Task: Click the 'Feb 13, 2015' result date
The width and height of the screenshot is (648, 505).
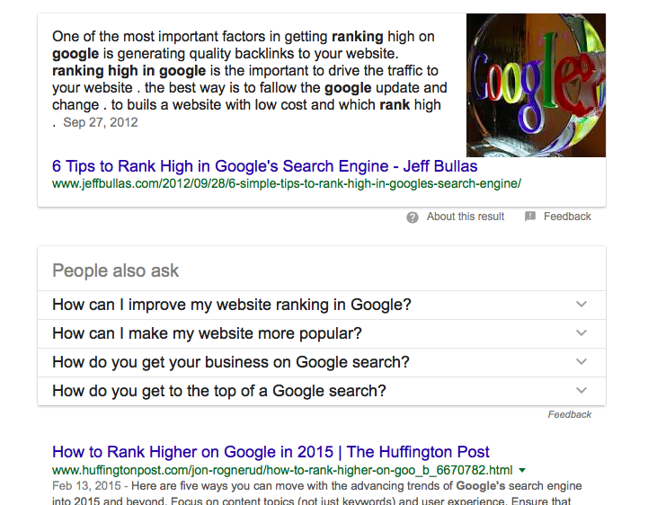Action: (86, 486)
